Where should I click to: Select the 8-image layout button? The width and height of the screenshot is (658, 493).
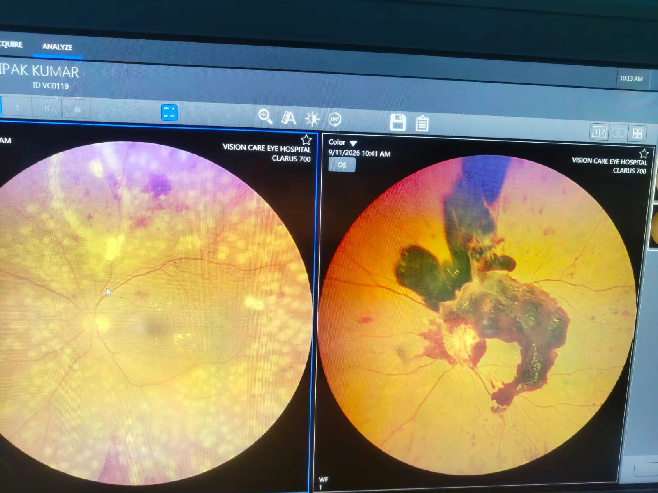coord(46,108)
